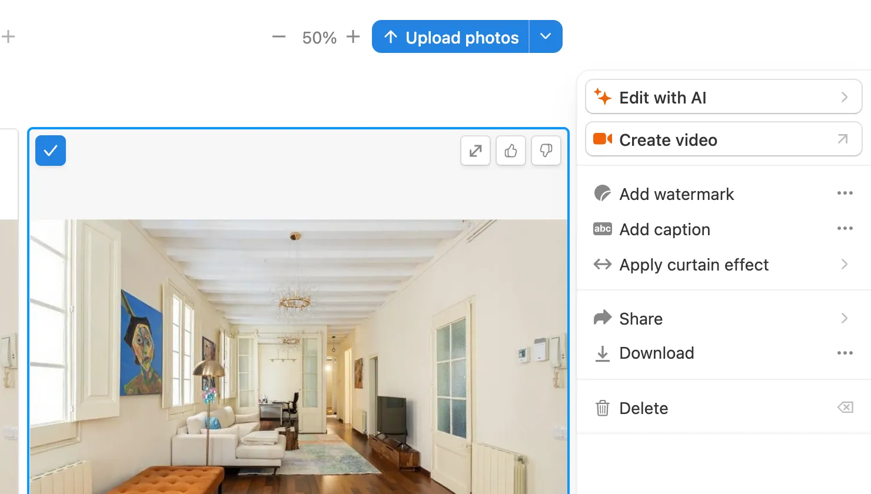The width and height of the screenshot is (871, 494).
Task: Click Delete in the menu
Action: click(724, 408)
